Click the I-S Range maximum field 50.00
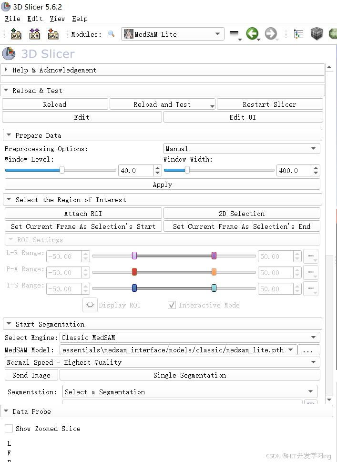This screenshot has height=462, width=337. pyautogui.click(x=276, y=289)
